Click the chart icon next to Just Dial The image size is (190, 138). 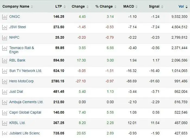coord(4,92)
